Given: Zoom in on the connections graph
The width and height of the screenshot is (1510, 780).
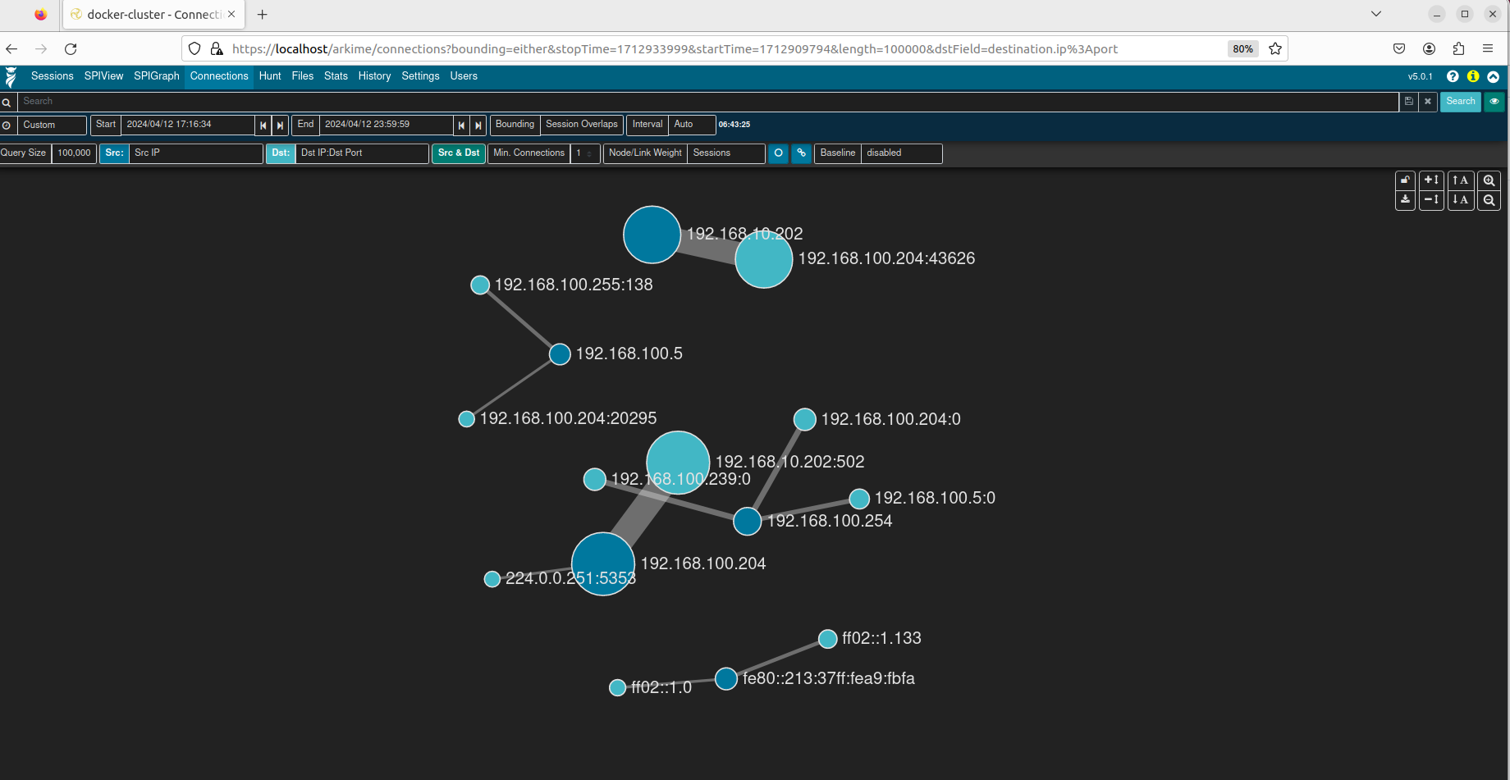Looking at the screenshot, I should click(1489, 180).
